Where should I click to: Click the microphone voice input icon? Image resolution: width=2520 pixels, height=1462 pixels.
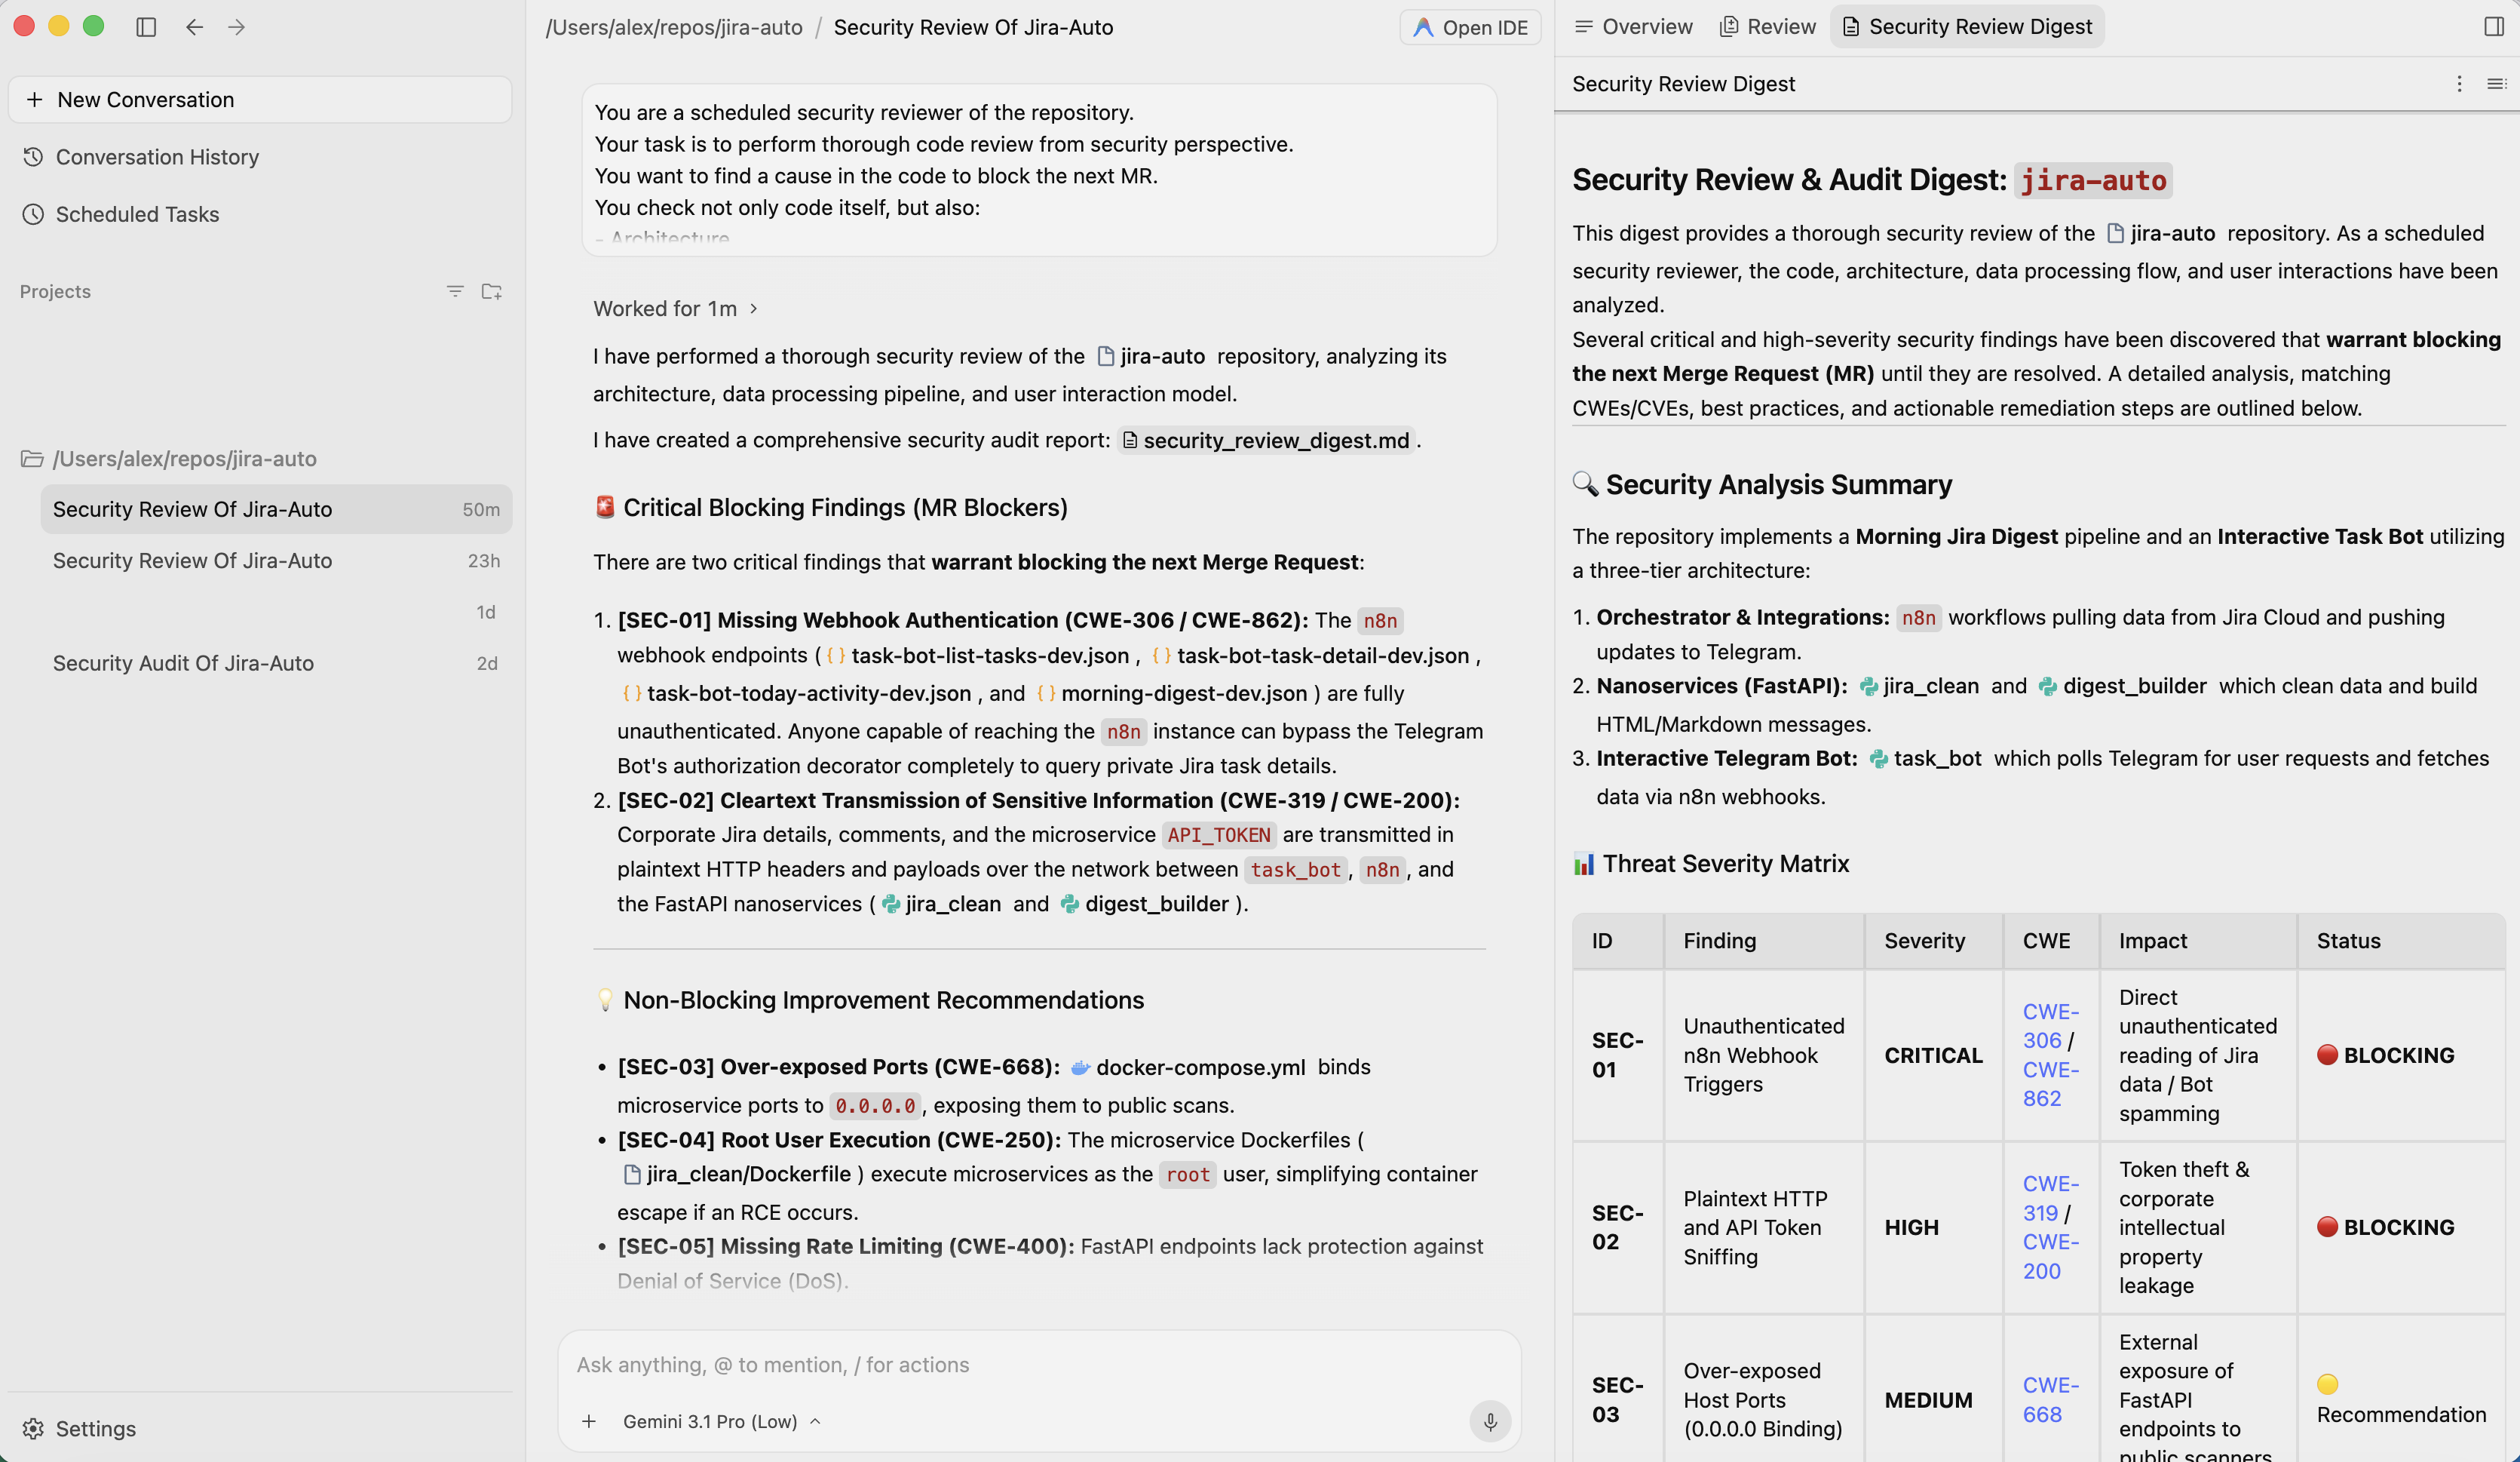1489,1421
